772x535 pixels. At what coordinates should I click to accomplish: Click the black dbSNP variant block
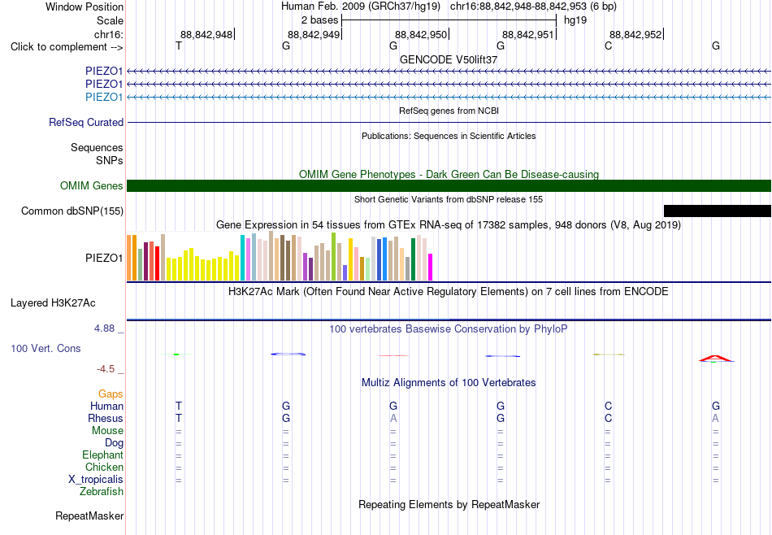[x=718, y=211]
